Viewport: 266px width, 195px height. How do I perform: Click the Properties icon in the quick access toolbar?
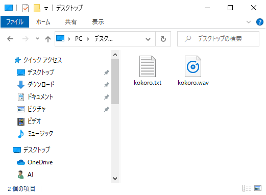26,8
